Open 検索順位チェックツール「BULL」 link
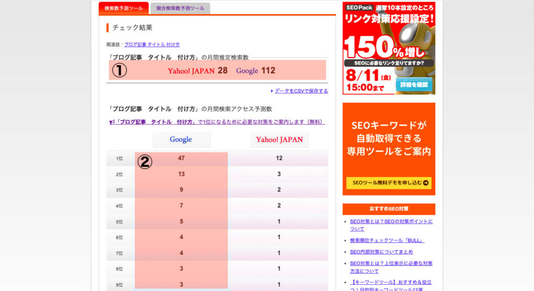 point(387,240)
